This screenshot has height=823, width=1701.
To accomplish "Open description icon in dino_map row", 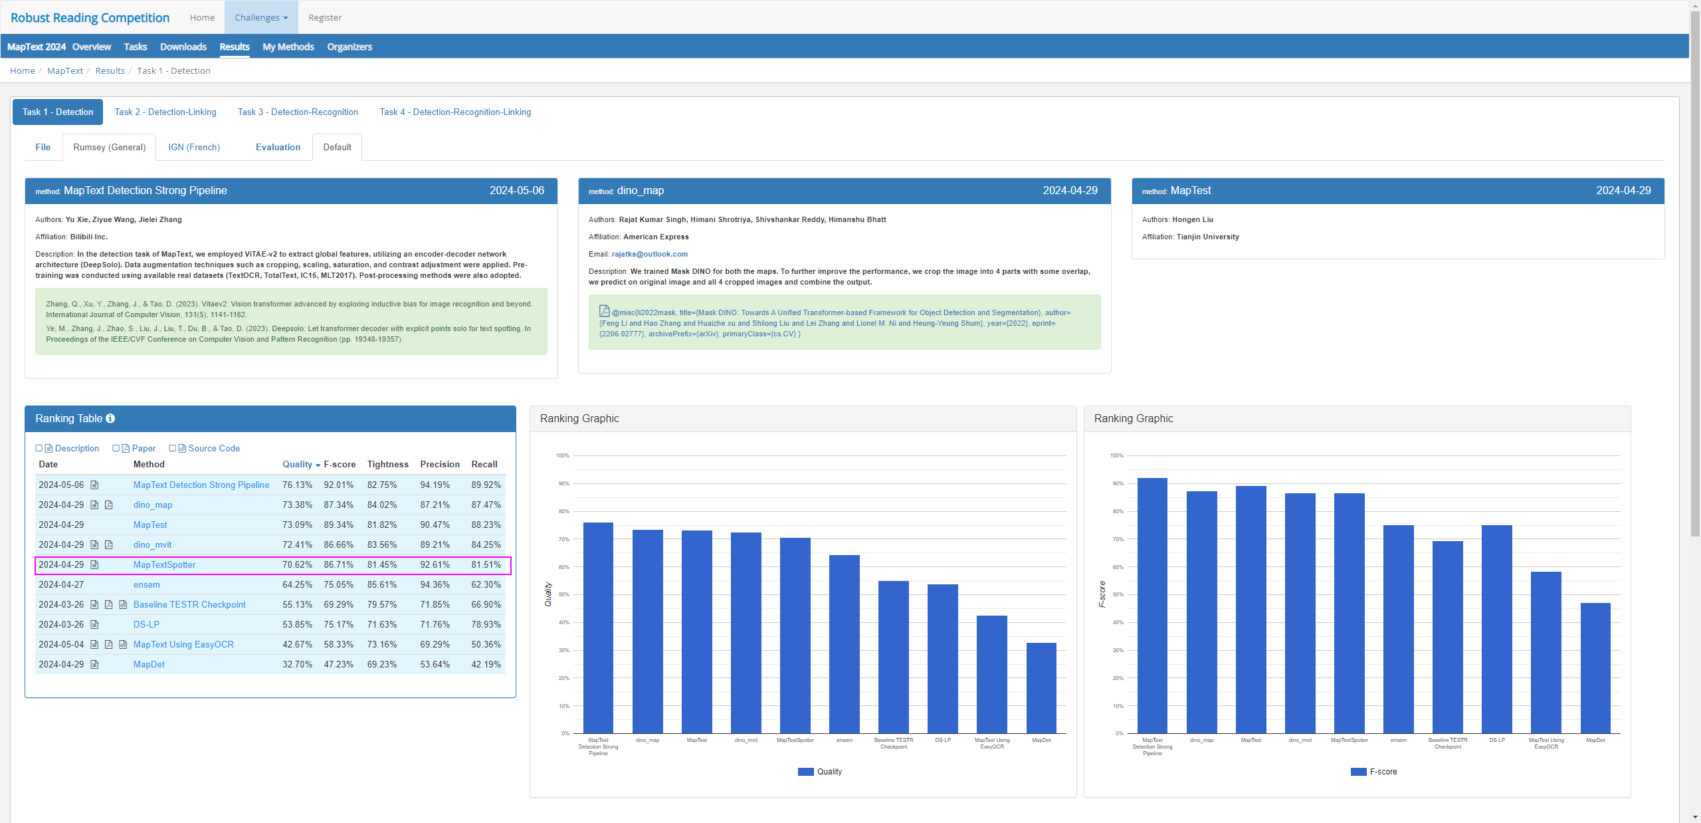I will point(94,505).
